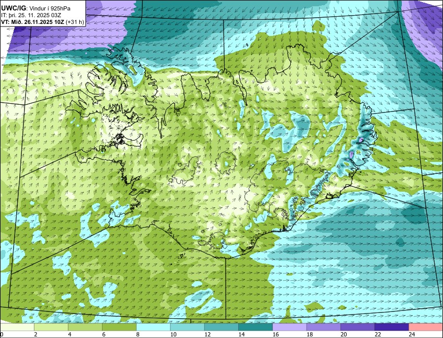The width and height of the screenshot is (443, 338).
Task: Click the legend value '12'
Action: pyautogui.click(x=207, y=334)
